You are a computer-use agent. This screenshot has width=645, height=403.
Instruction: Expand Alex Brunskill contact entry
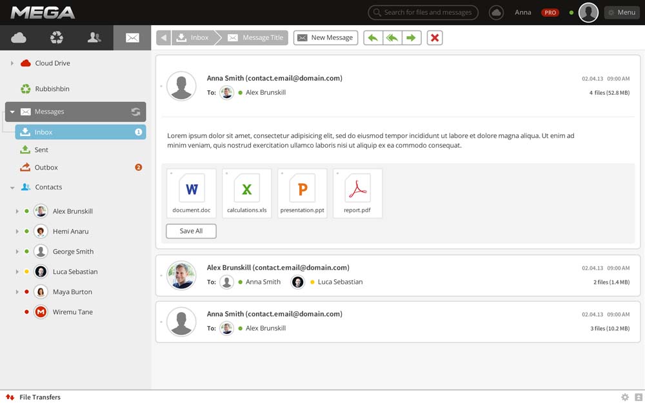[x=17, y=211]
